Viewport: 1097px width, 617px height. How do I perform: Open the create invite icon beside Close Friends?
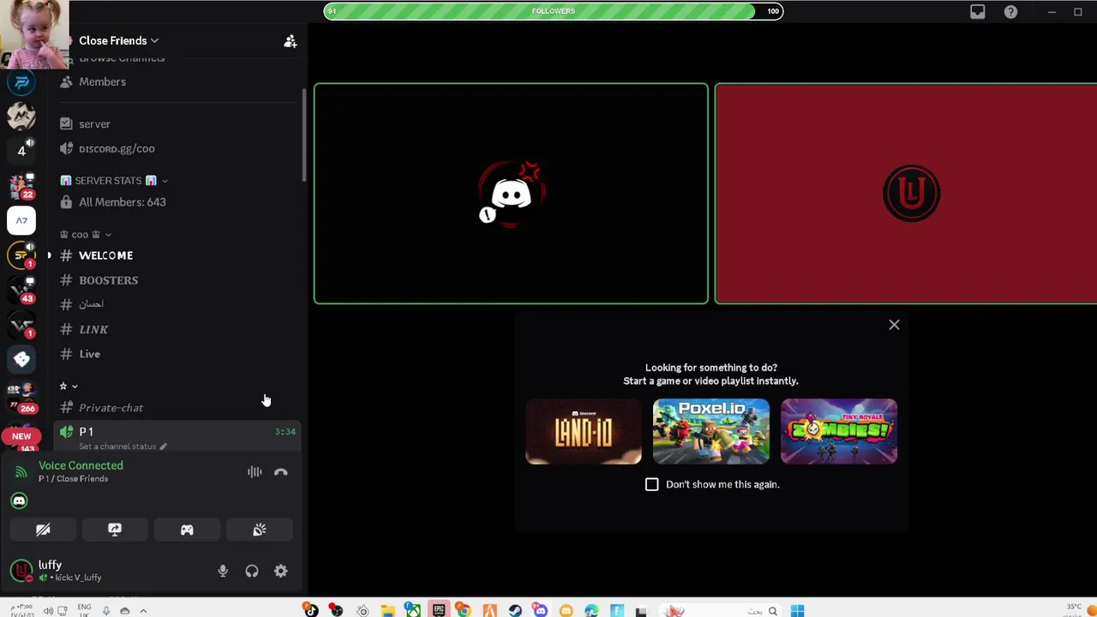point(290,41)
